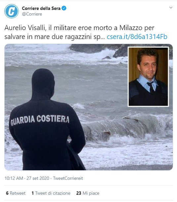This screenshot has height=202, width=177.
Task: Open the Corriere della Sera account name
Action: [x=41, y=8]
